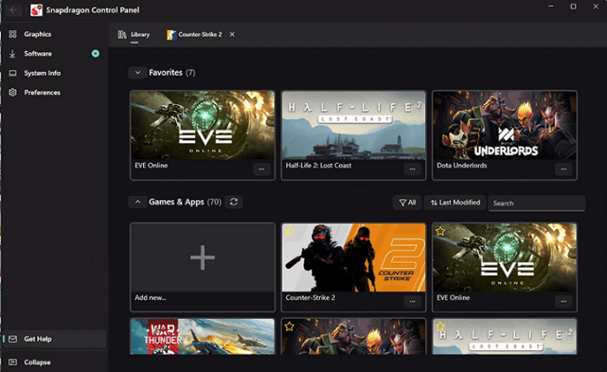Close the Counter-Strike 2 tab
The height and width of the screenshot is (372, 607).
(x=232, y=35)
